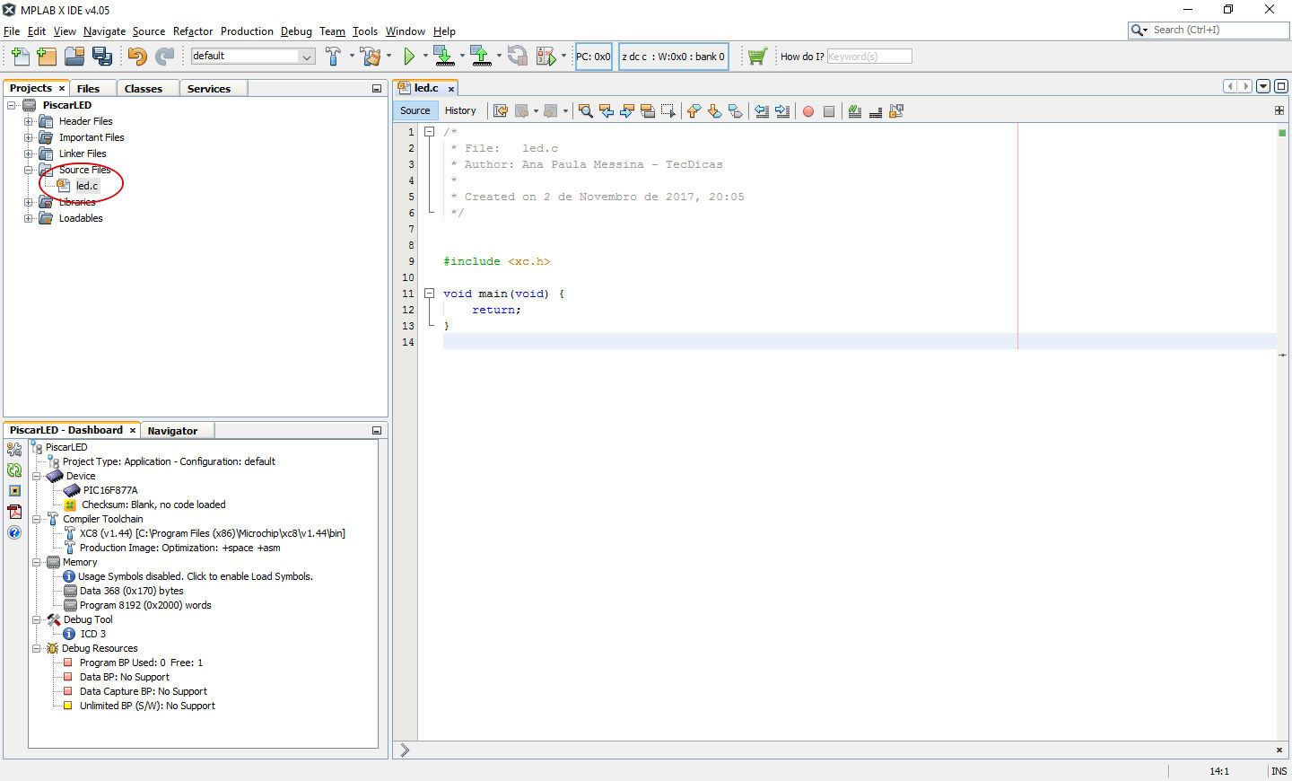
Task: Fold the main function code block
Action: click(x=429, y=294)
